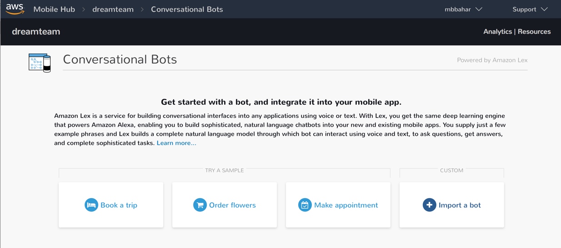Select the Import a bot card
561x248 pixels.
pyautogui.click(x=452, y=205)
